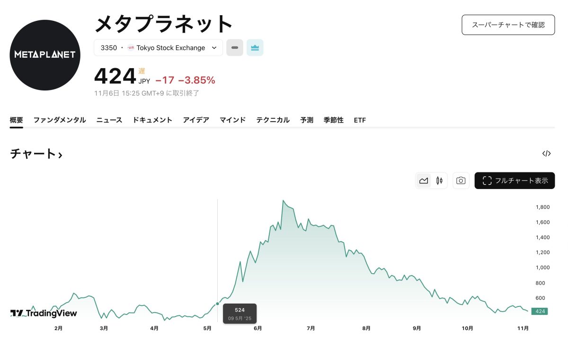The image size is (568, 341).
Task: Click the TradingView logo on the chart
Action: pos(44,313)
